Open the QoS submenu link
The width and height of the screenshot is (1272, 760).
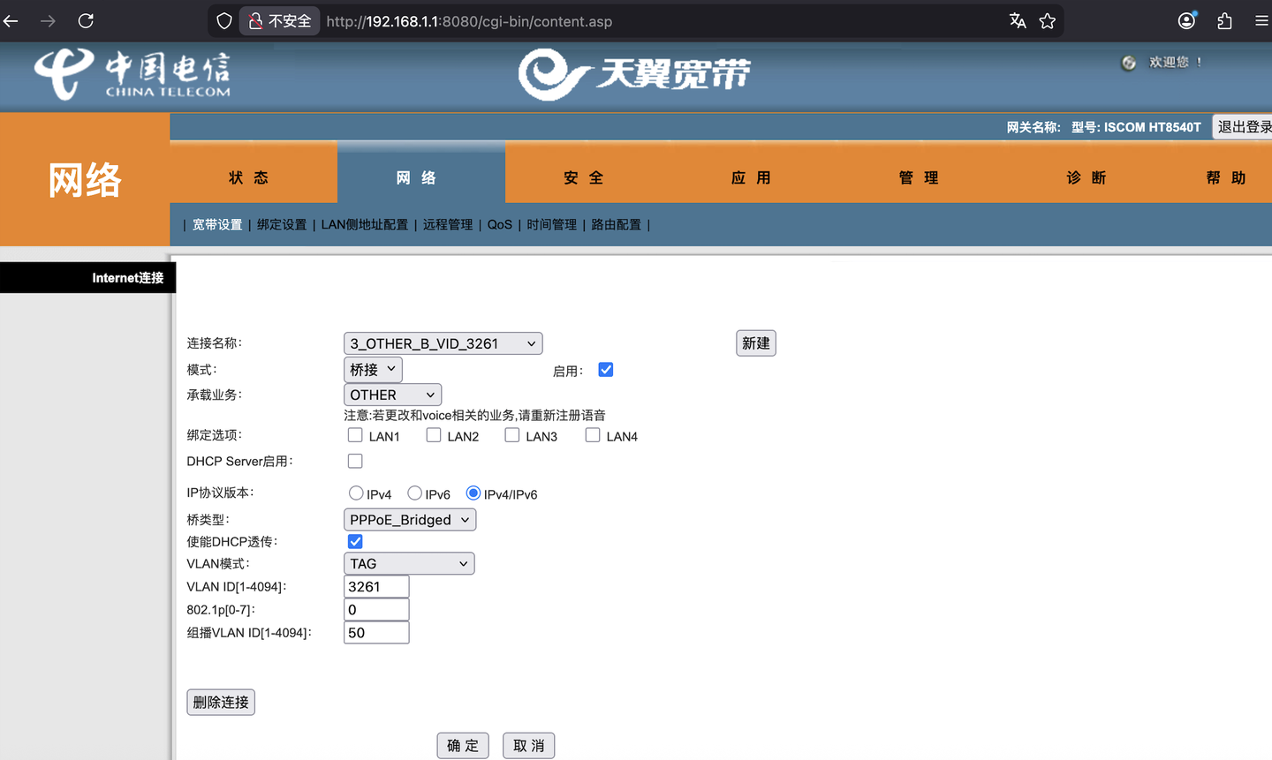[x=500, y=224]
